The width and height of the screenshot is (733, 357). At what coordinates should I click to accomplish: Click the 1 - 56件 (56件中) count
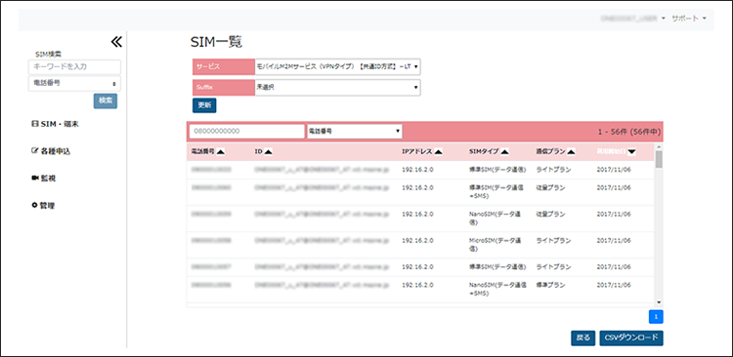[x=629, y=132]
